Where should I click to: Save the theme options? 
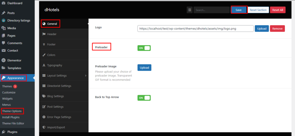pyautogui.click(x=239, y=10)
